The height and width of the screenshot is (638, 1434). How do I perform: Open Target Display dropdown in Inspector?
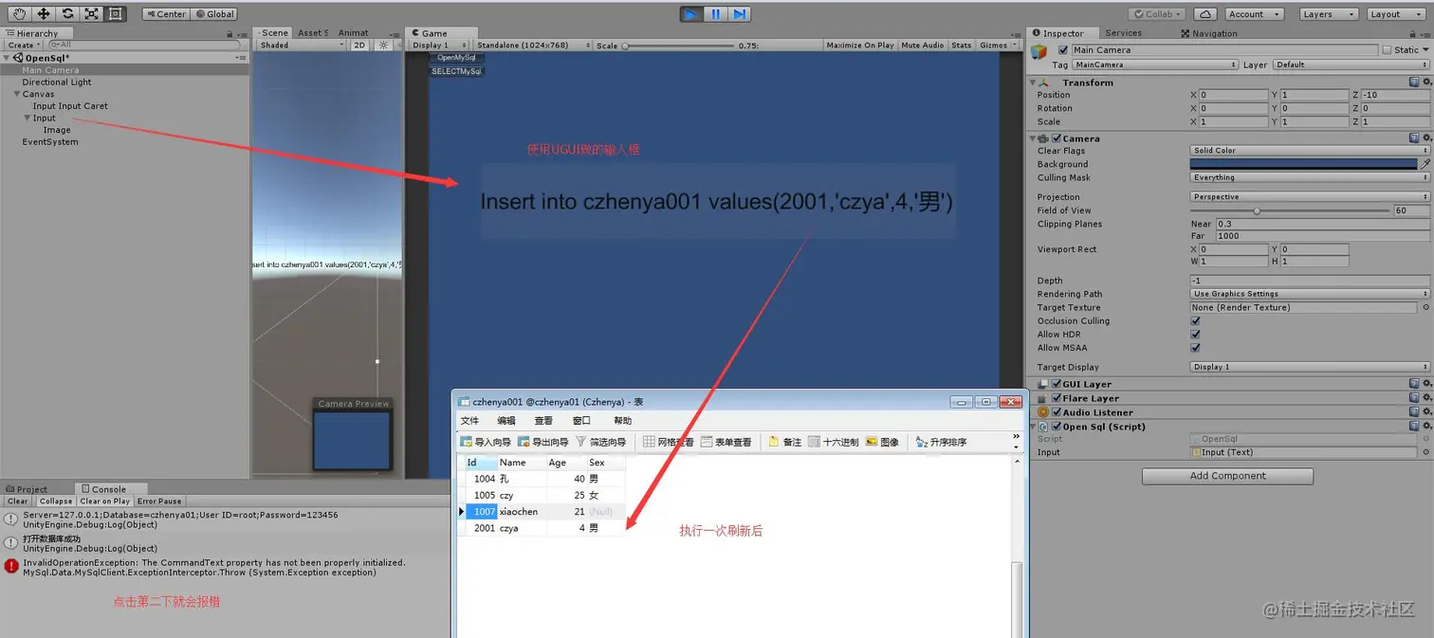click(x=1310, y=367)
